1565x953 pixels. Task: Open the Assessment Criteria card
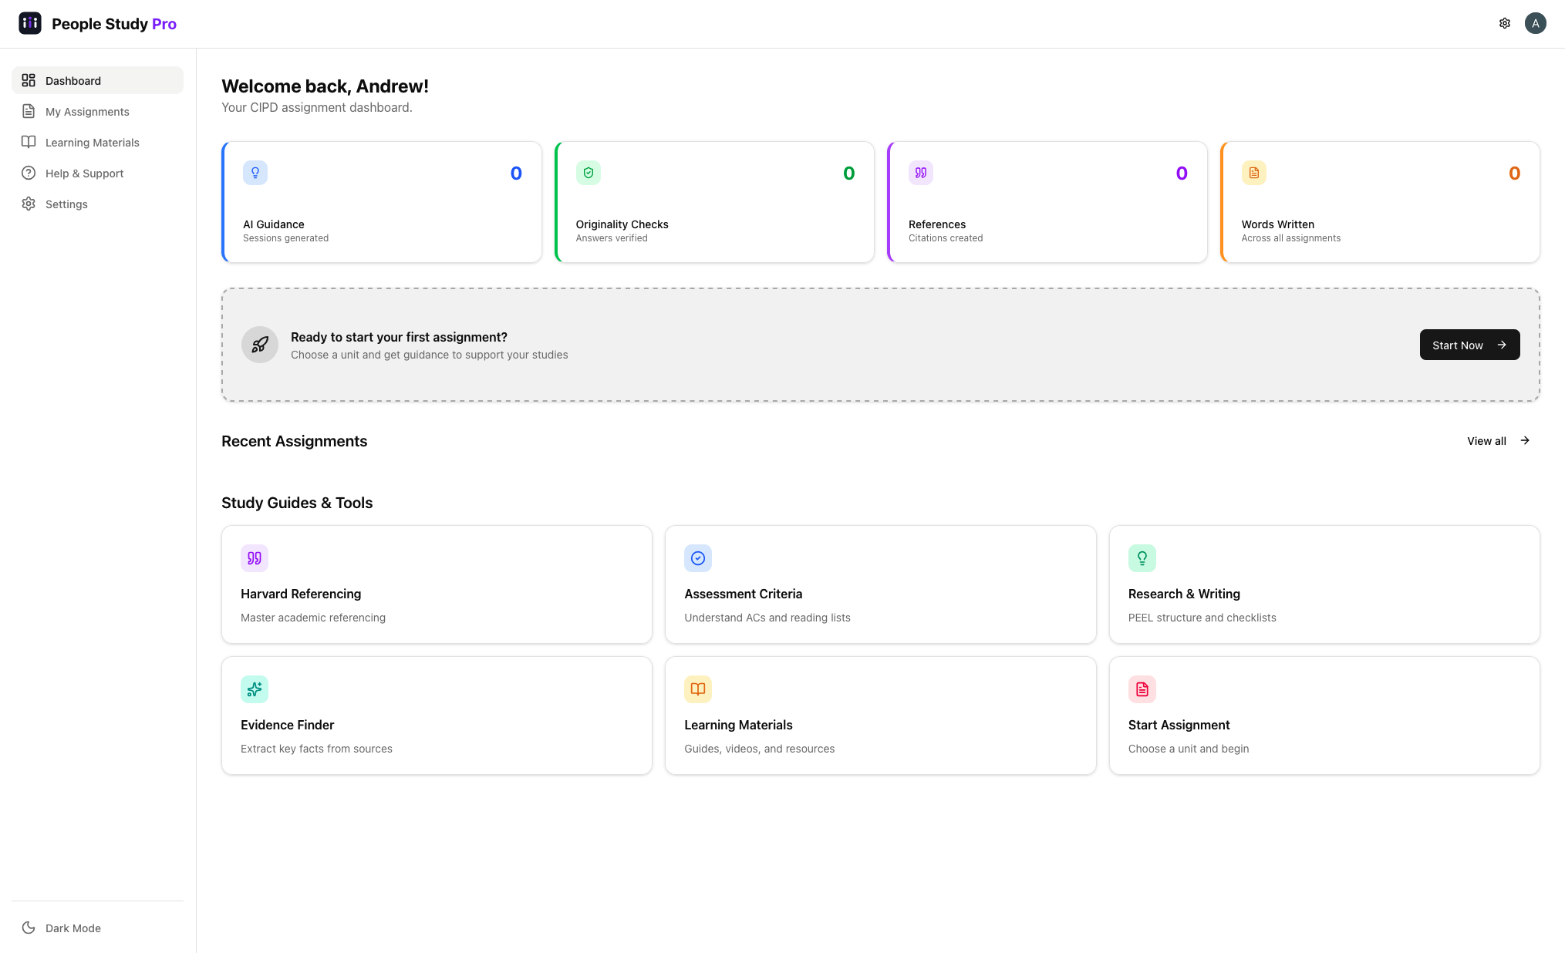[880, 584]
